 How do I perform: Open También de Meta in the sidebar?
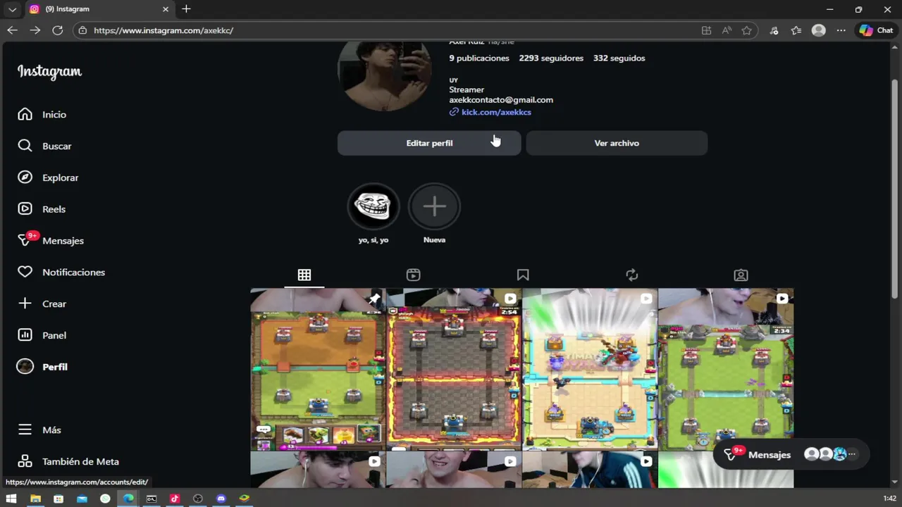point(68,461)
